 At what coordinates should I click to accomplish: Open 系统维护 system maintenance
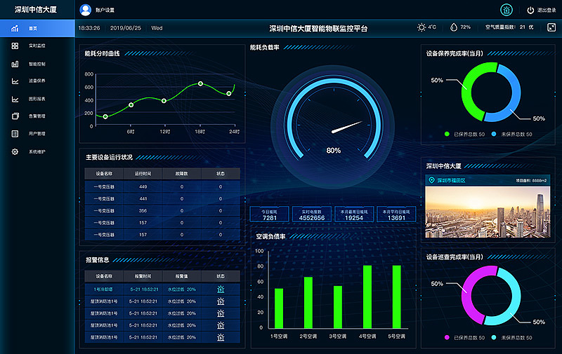point(37,151)
